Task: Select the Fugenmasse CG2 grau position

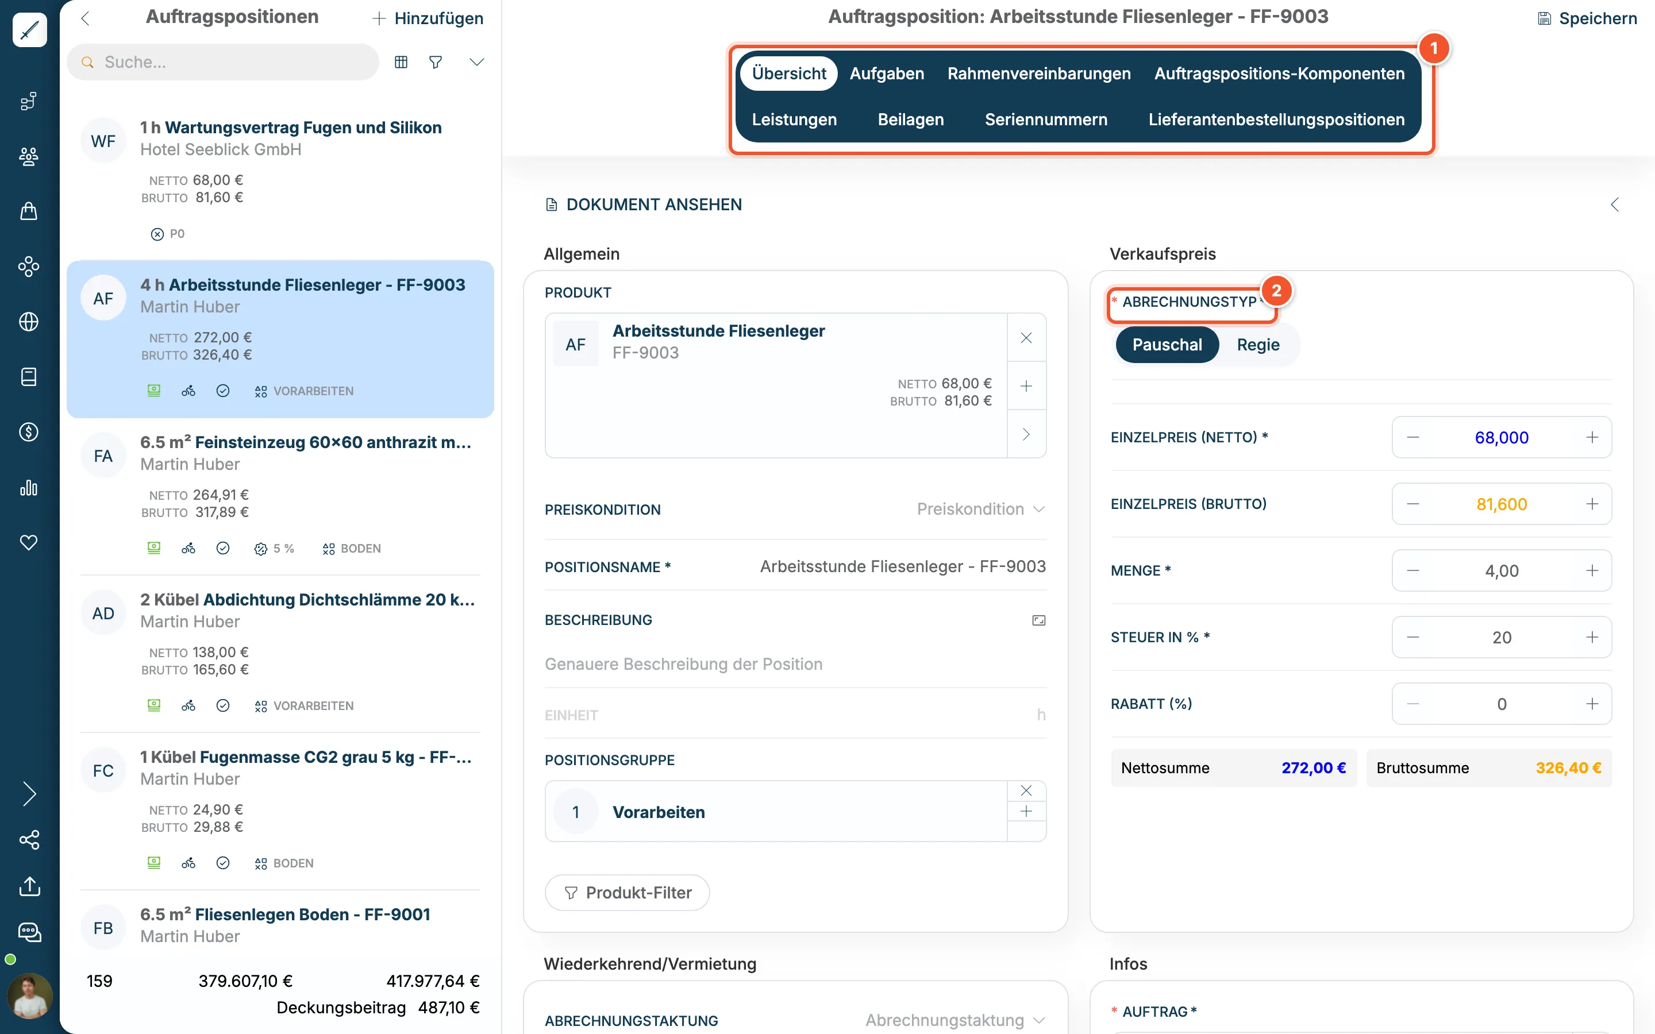Action: tap(280, 811)
